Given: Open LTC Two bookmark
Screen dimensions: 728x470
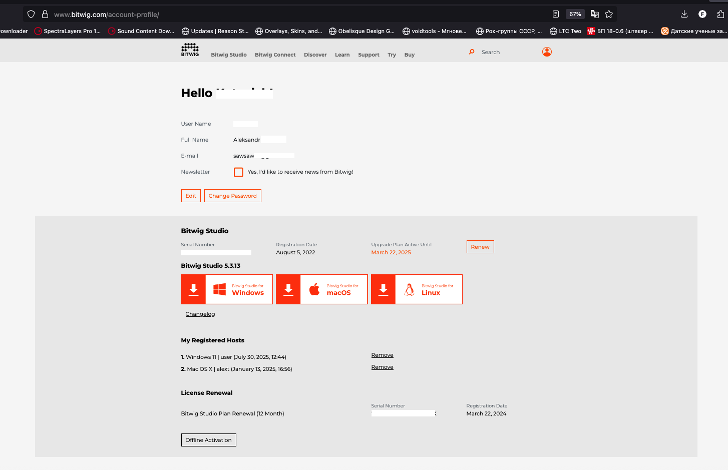Looking at the screenshot, I should coord(565,31).
